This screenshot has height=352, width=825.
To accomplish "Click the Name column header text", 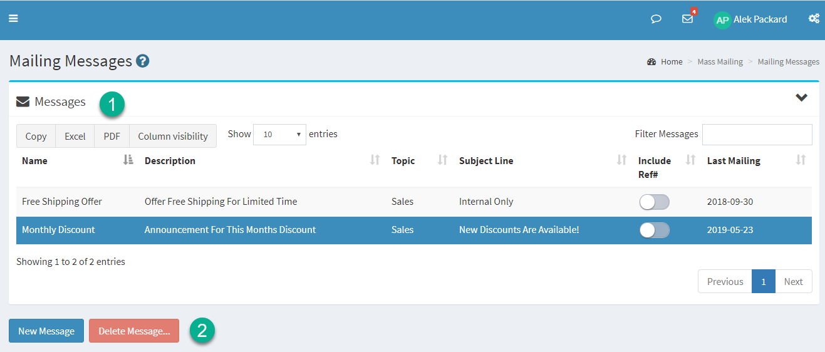I will click(34, 161).
